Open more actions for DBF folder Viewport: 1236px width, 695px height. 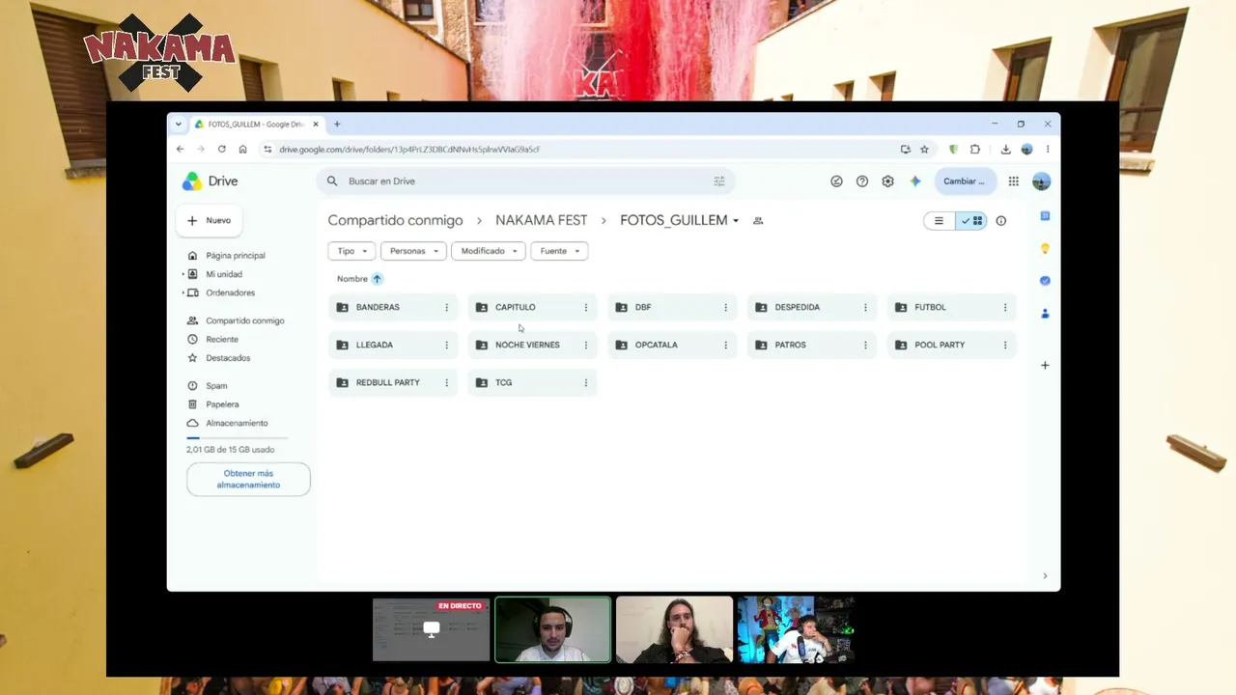726,307
